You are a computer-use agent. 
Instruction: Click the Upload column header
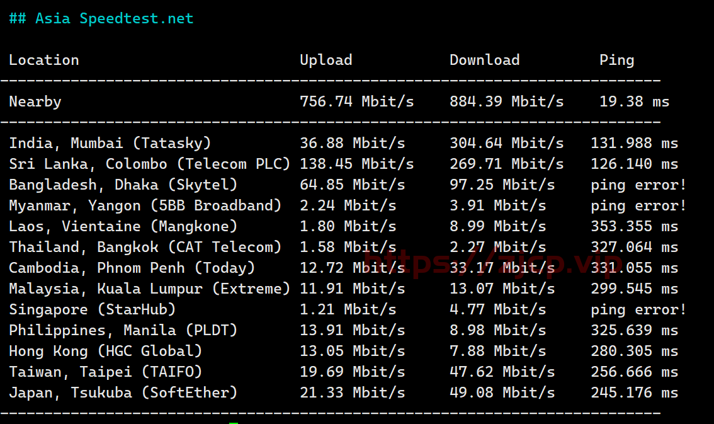[x=326, y=60]
